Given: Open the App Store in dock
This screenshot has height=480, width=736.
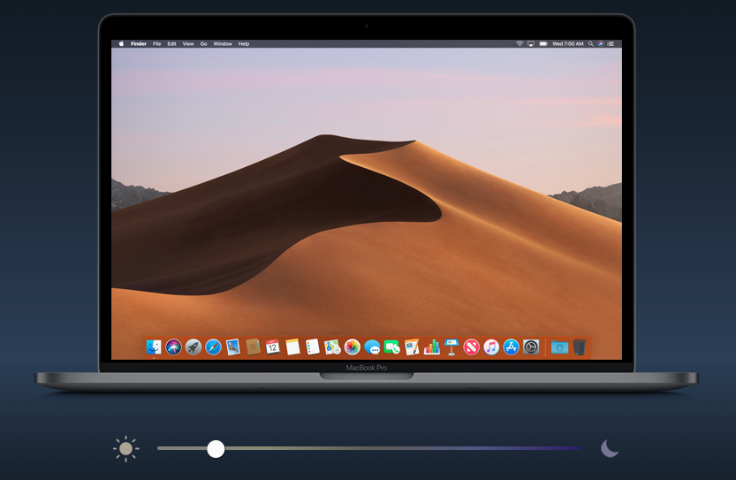Looking at the screenshot, I should (511, 347).
